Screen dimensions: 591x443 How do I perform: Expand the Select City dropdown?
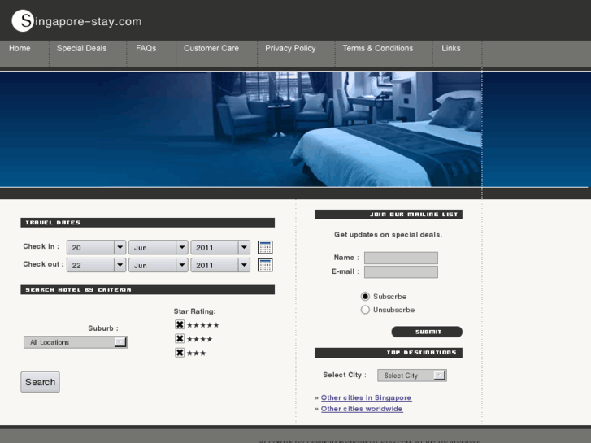[412, 376]
